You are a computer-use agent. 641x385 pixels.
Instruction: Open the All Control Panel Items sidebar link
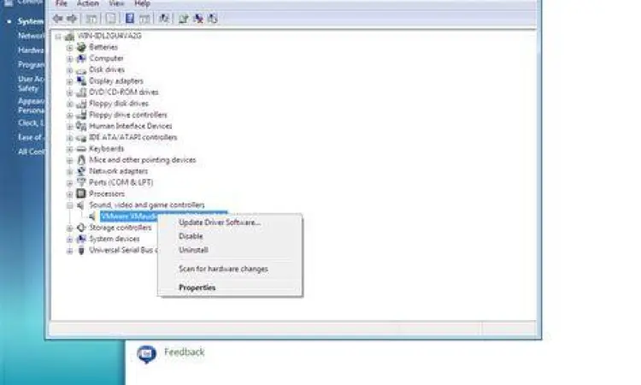[31, 151]
